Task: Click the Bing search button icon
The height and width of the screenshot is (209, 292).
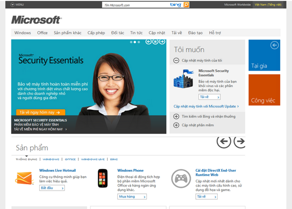Action: [186, 5]
